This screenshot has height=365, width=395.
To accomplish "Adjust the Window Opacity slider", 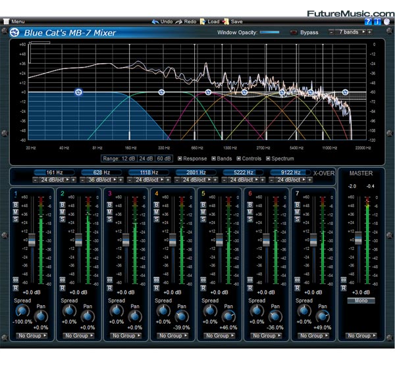I will coord(269,32).
